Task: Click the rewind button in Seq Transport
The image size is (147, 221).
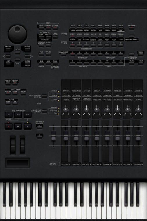Action: [x=18, y=115]
